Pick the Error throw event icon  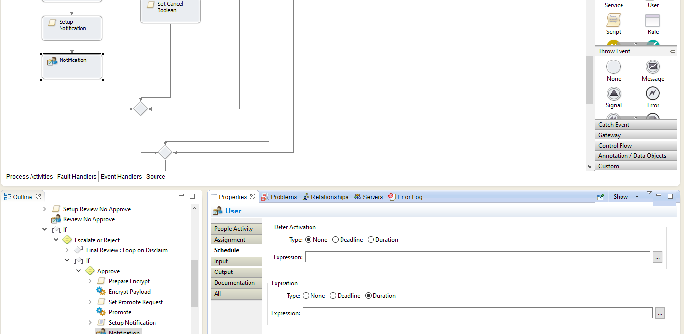653,93
